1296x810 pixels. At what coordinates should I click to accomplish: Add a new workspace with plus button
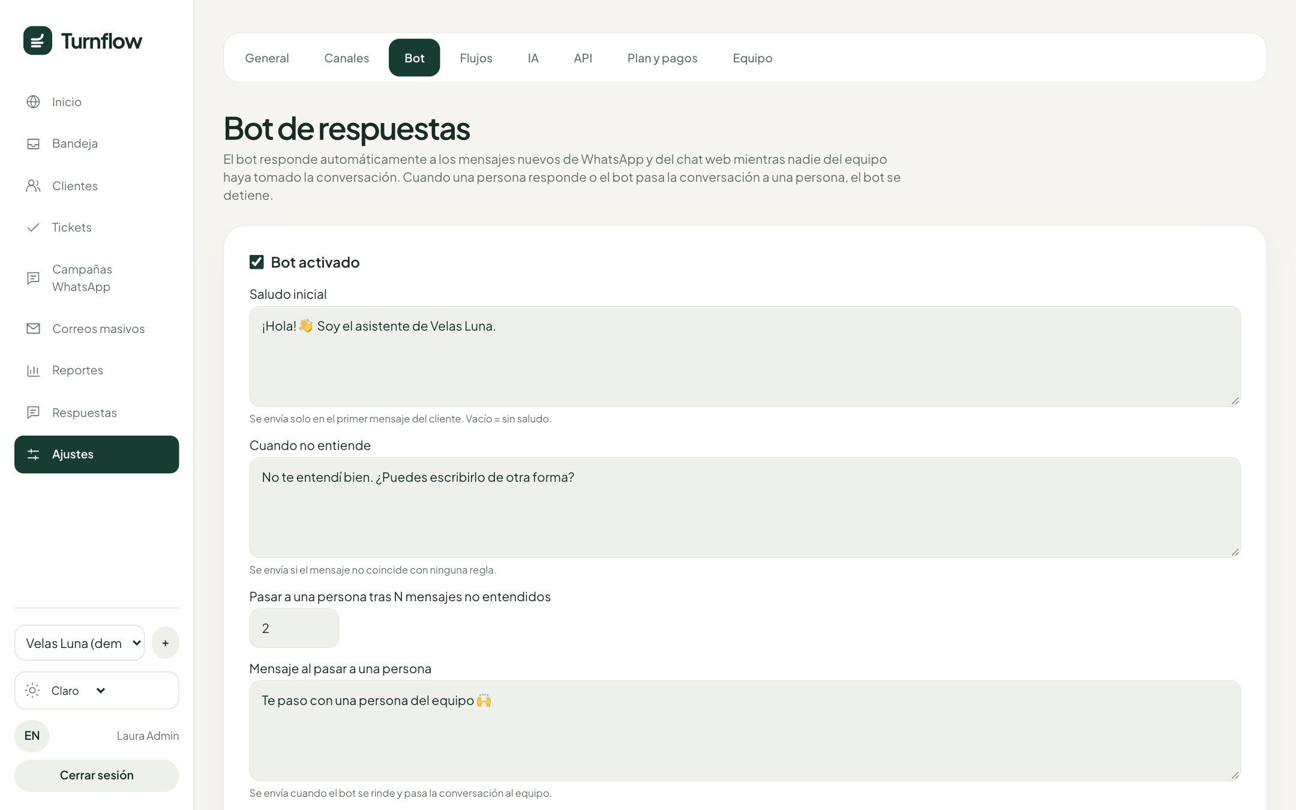pyautogui.click(x=166, y=643)
